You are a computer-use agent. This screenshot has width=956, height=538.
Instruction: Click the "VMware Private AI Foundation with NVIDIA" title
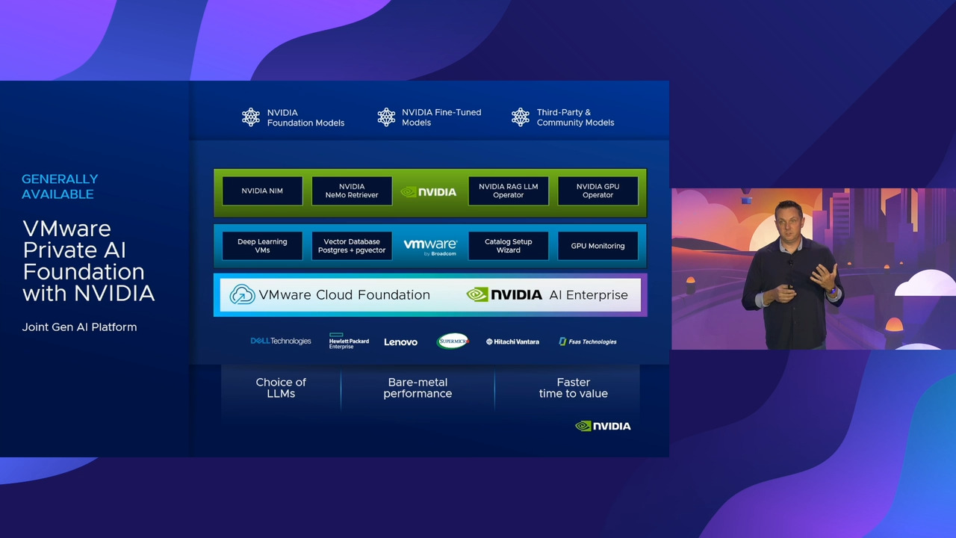click(89, 261)
